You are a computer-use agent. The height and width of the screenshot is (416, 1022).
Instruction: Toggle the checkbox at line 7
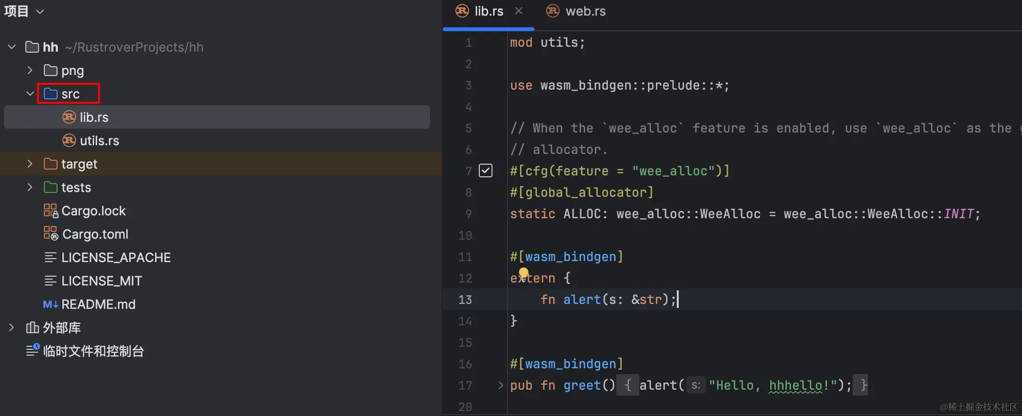click(x=486, y=170)
